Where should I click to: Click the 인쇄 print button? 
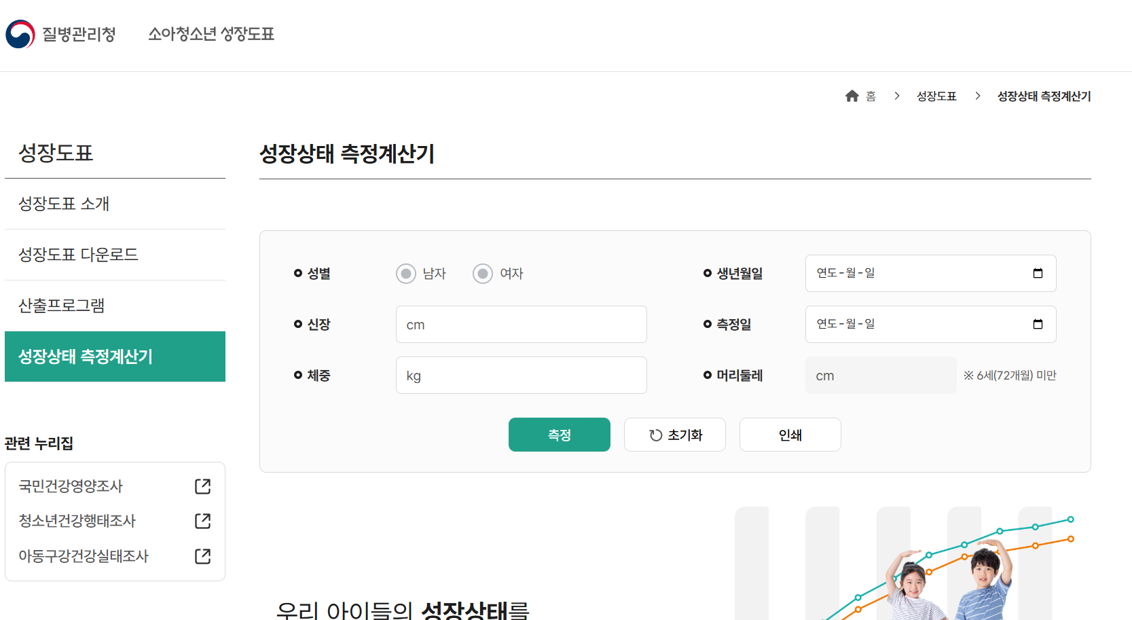[x=790, y=435]
